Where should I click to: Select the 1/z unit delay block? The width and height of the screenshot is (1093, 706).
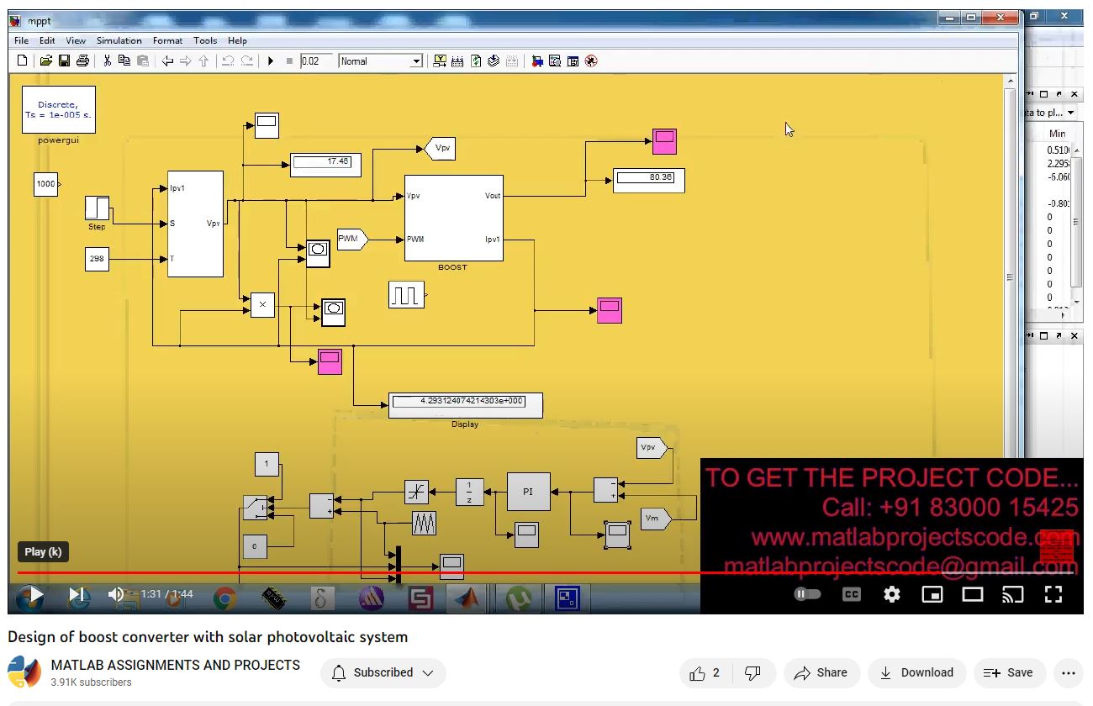(470, 492)
